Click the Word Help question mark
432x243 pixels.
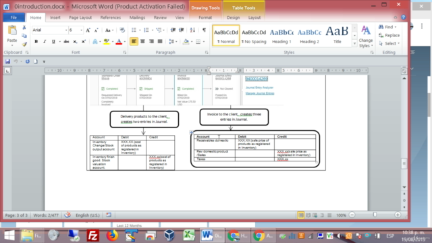tap(404, 17)
